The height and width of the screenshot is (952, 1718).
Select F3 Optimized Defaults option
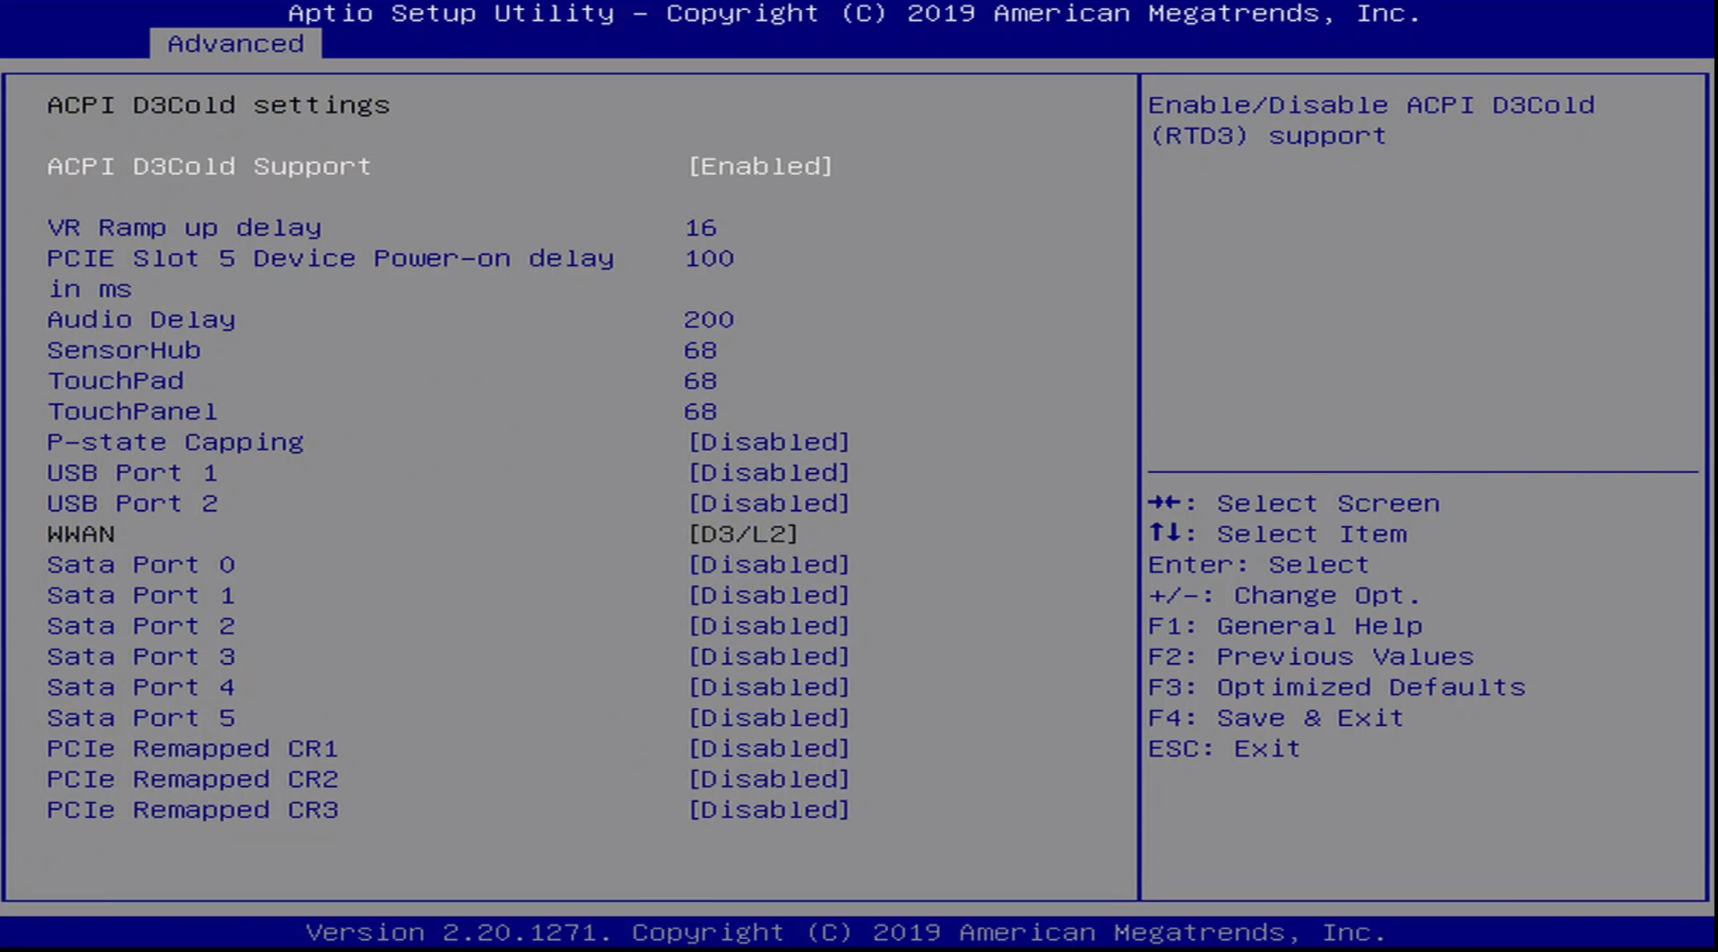click(x=1337, y=686)
